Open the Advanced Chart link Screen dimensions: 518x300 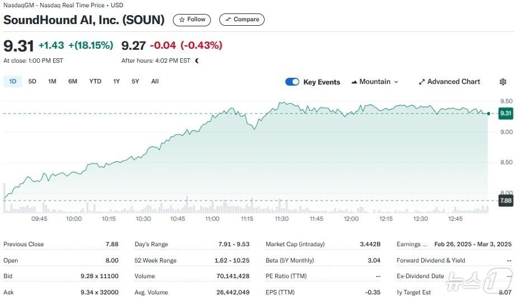[449, 82]
